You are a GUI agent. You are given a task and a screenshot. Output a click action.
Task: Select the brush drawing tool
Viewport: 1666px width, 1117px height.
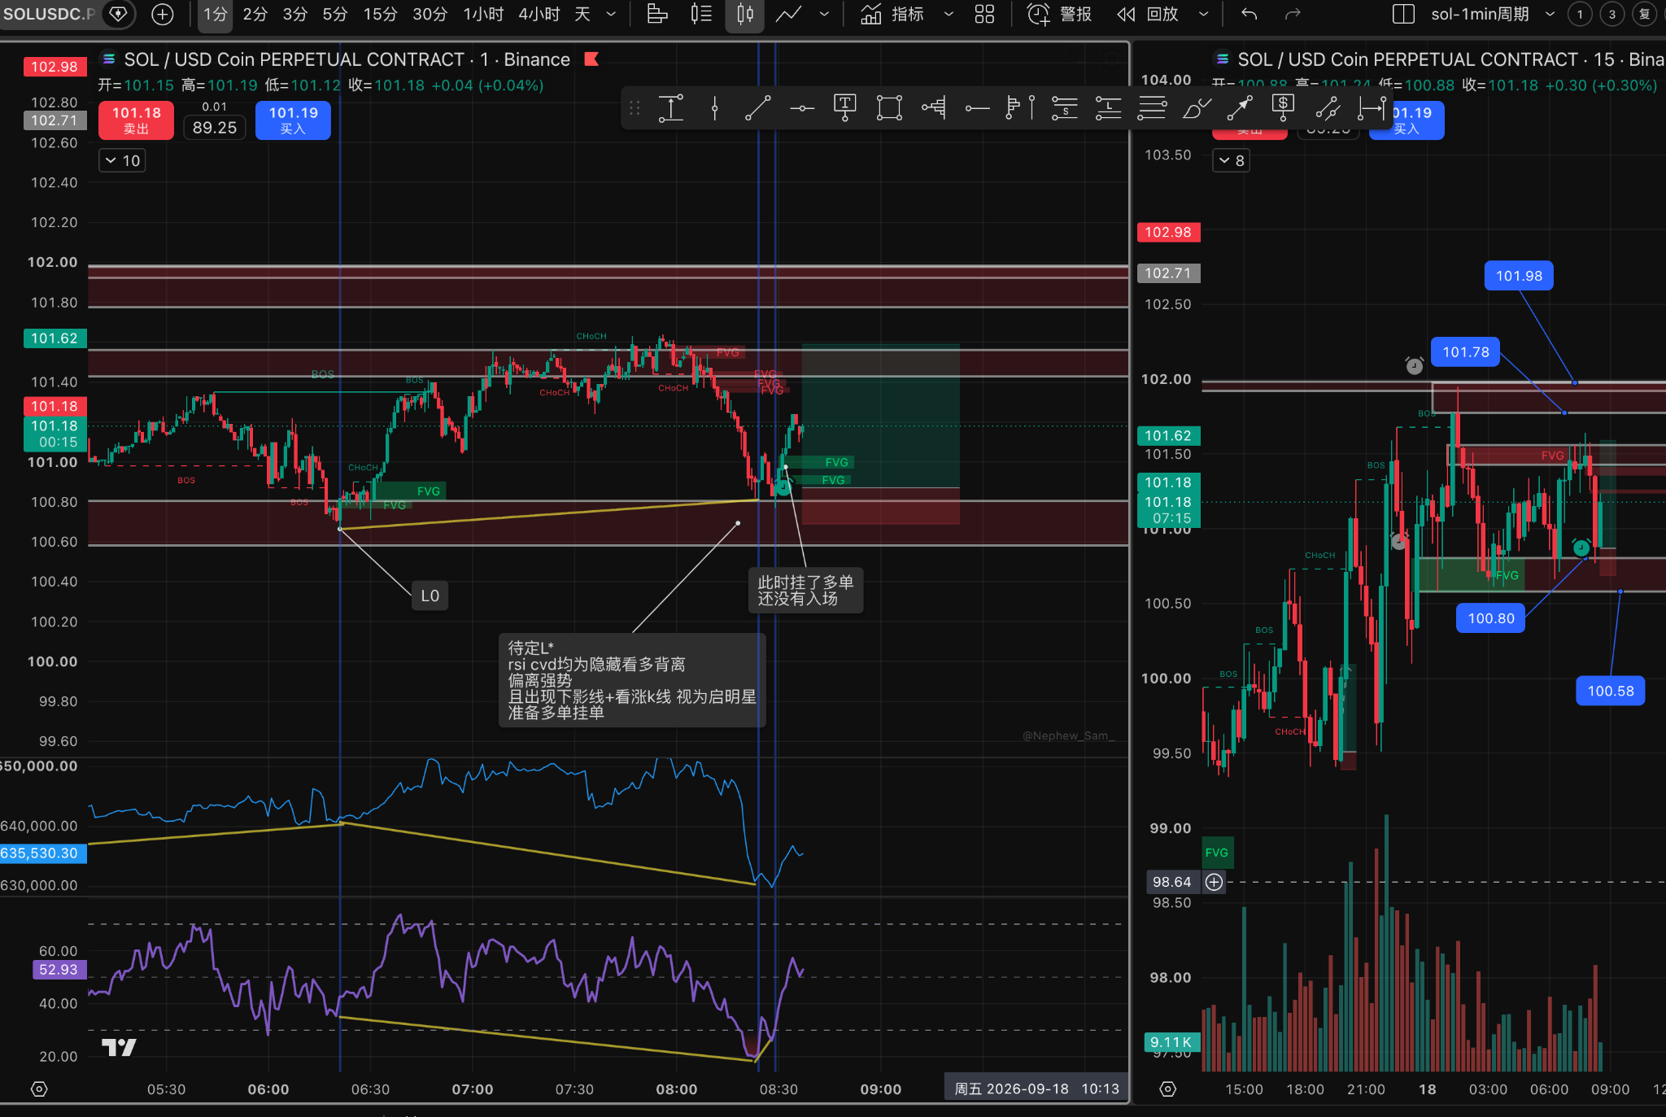1196,108
